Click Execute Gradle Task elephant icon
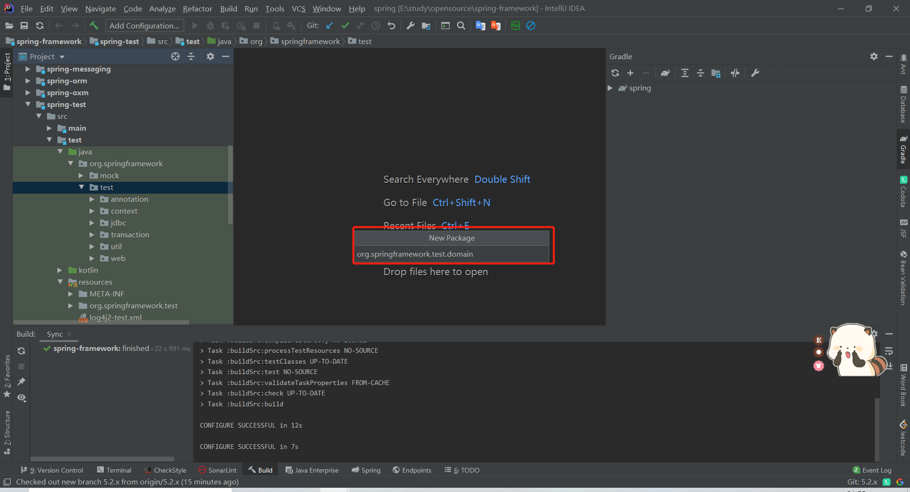910x492 pixels. (665, 73)
